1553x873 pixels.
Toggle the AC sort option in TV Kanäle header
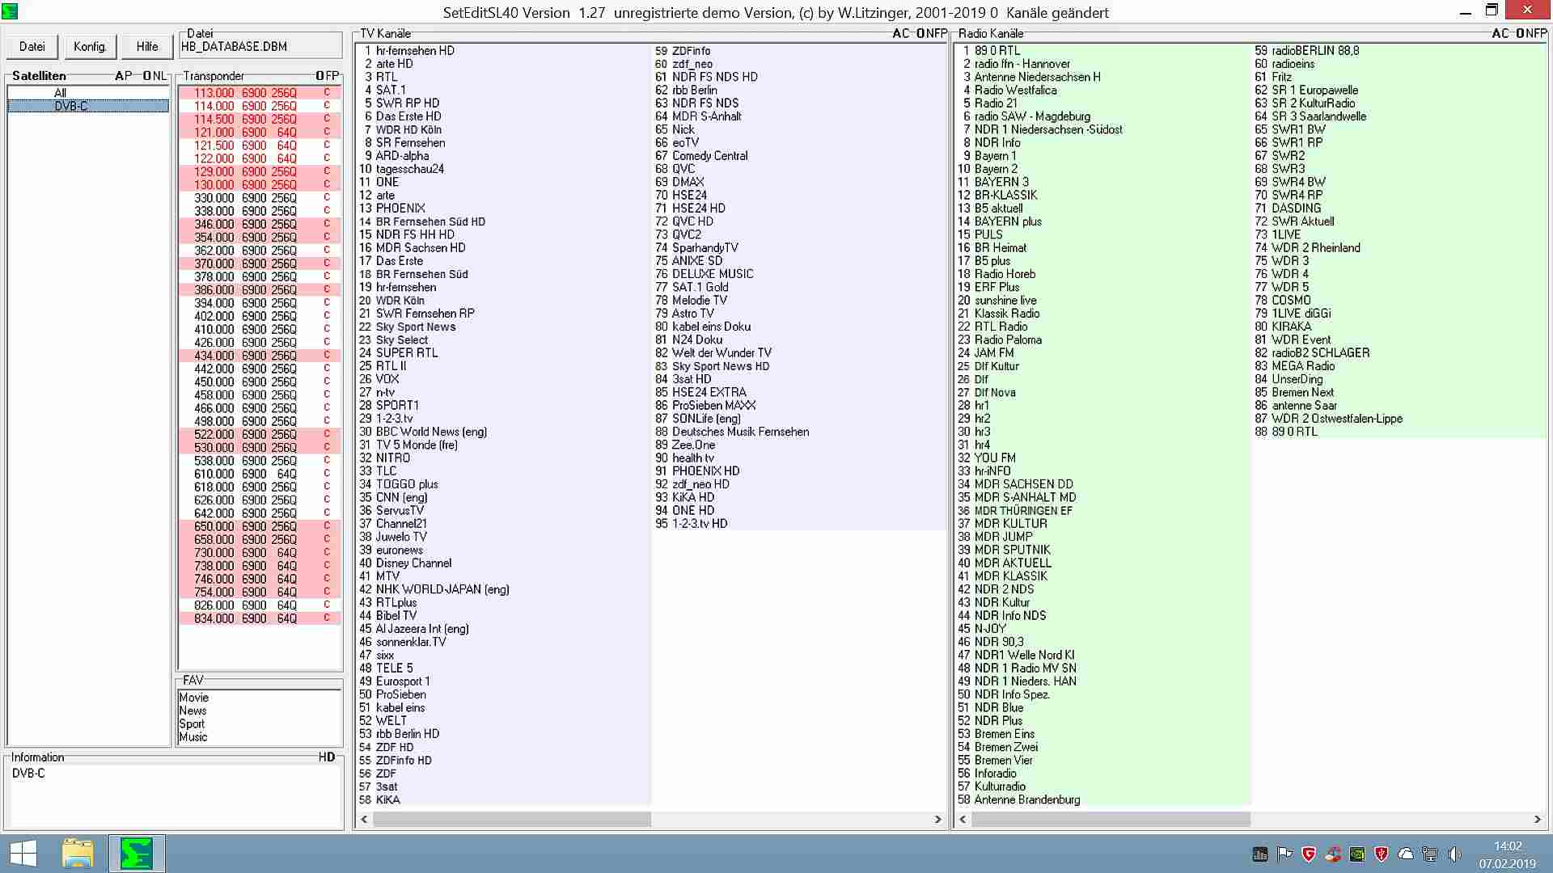click(x=900, y=34)
